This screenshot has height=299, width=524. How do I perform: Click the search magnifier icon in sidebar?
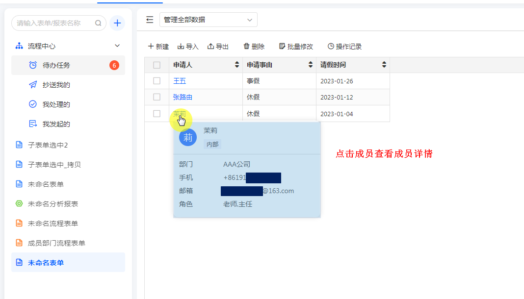pos(98,23)
